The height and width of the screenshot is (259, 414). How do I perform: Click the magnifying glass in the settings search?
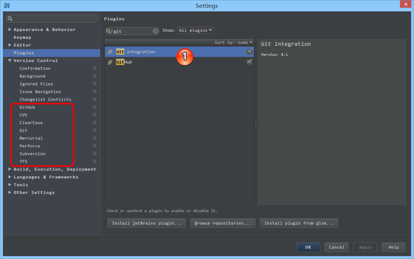coord(10,18)
